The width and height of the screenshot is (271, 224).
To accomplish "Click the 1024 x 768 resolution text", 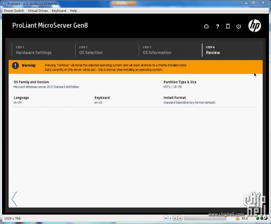I will (12, 218).
